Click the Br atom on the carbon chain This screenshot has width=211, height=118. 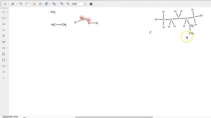coord(201,15)
